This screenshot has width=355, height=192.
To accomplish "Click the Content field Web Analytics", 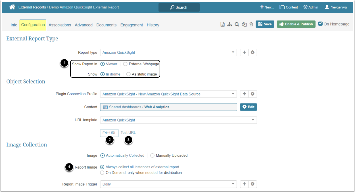I will (x=168, y=107).
